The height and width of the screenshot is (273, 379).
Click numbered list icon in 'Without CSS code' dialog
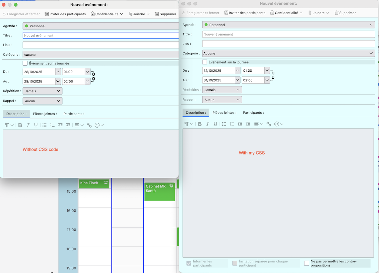coord(52,125)
